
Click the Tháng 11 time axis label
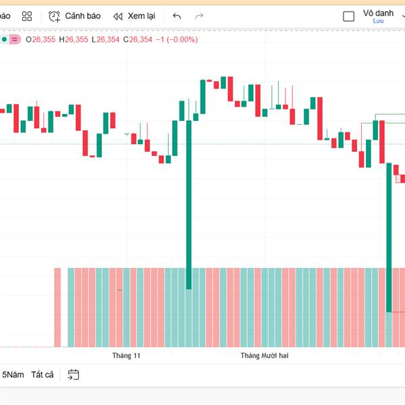point(126,355)
